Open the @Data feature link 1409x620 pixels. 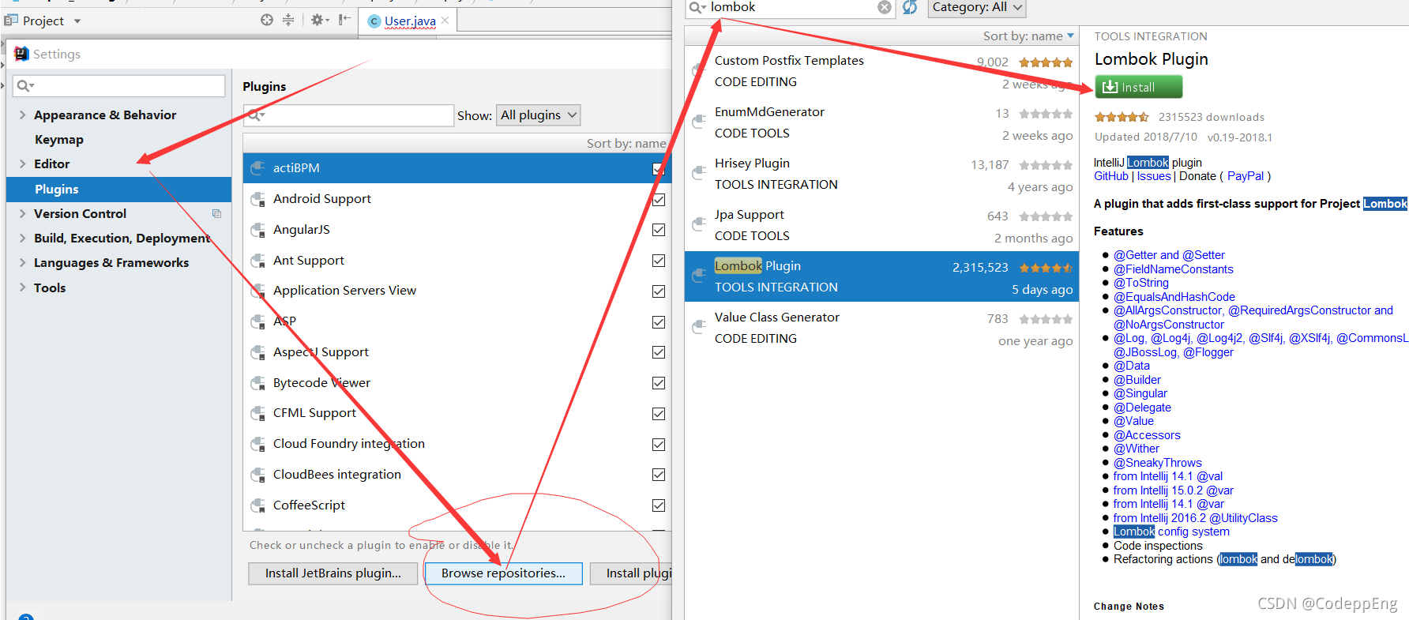pyautogui.click(x=1132, y=366)
